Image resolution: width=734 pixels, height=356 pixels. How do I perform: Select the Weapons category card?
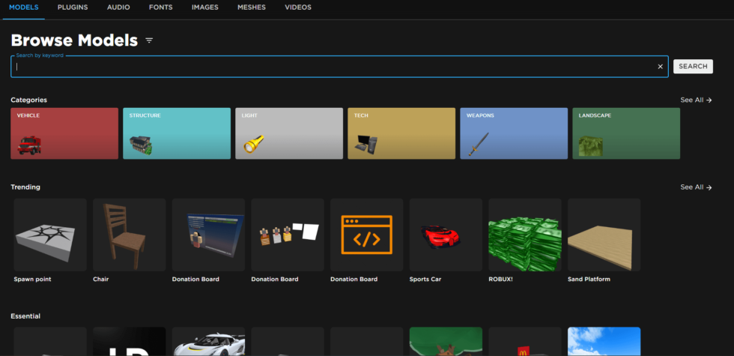pos(514,133)
